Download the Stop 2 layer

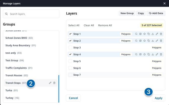tap(153, 41)
